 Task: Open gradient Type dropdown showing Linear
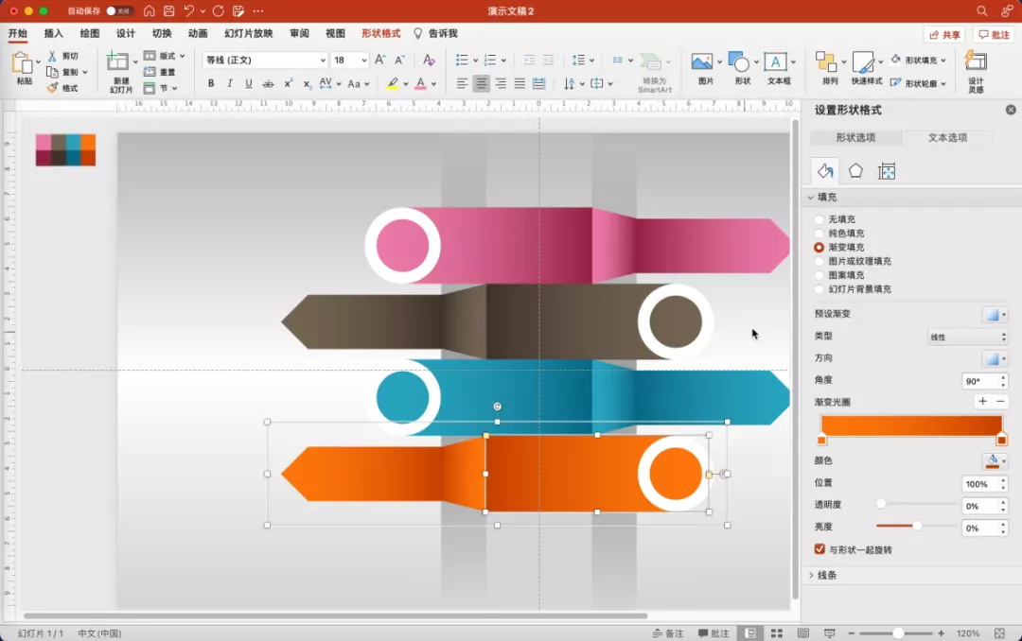[968, 337]
